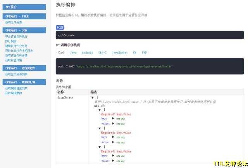Switch to the Curl code tab
The width and height of the screenshot is (248, 168).
(x=61, y=52)
